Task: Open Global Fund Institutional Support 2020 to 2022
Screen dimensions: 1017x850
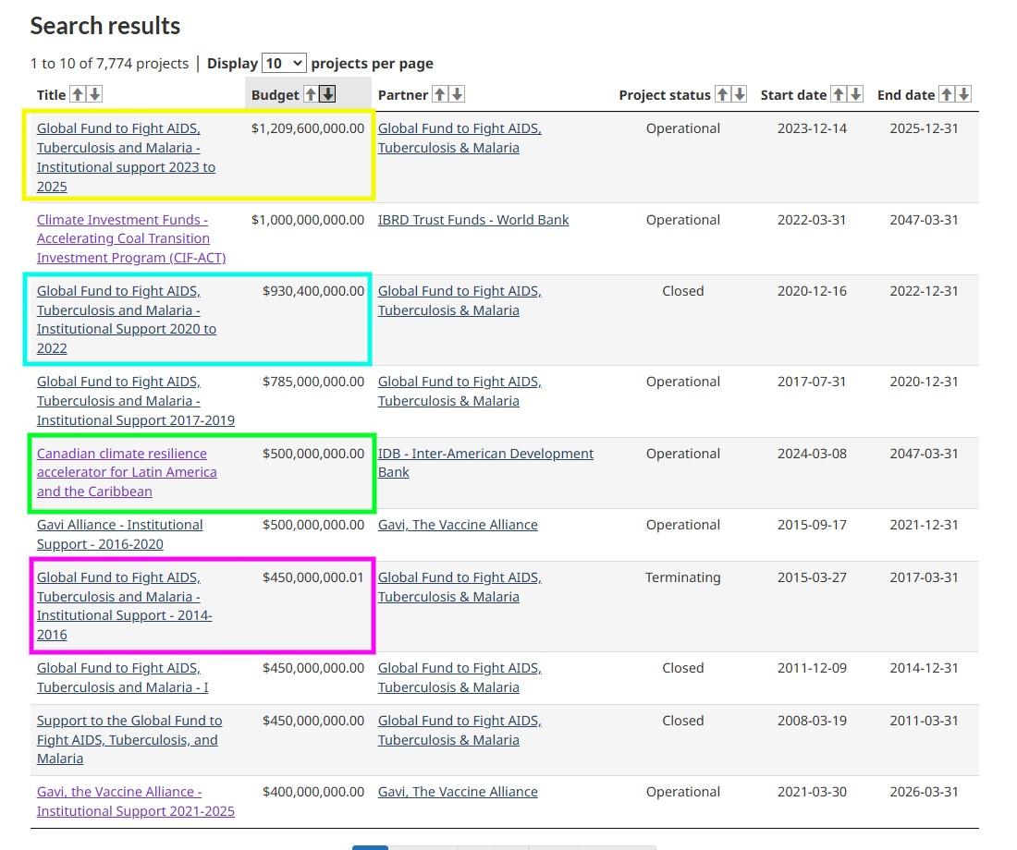Action: tap(127, 320)
